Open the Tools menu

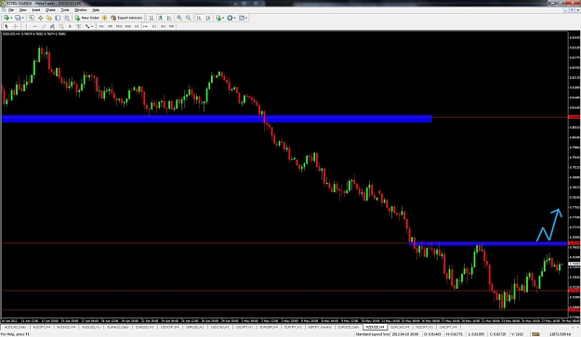click(65, 10)
